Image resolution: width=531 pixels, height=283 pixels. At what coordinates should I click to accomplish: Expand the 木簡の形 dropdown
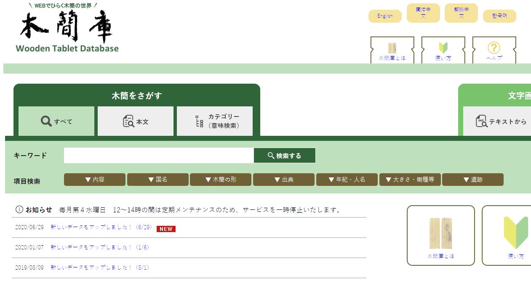point(221,180)
